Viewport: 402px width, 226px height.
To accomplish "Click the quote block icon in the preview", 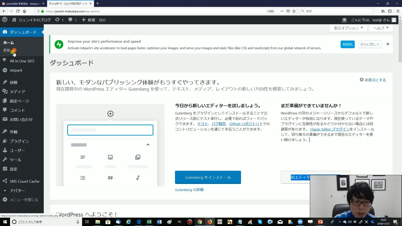I will (x=110, y=178).
